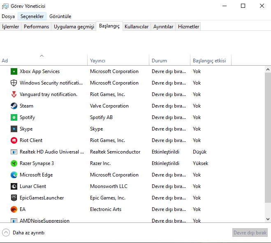Sort by Başlangıç etkisi column header
This screenshot has height=243, width=271.
point(209,61)
